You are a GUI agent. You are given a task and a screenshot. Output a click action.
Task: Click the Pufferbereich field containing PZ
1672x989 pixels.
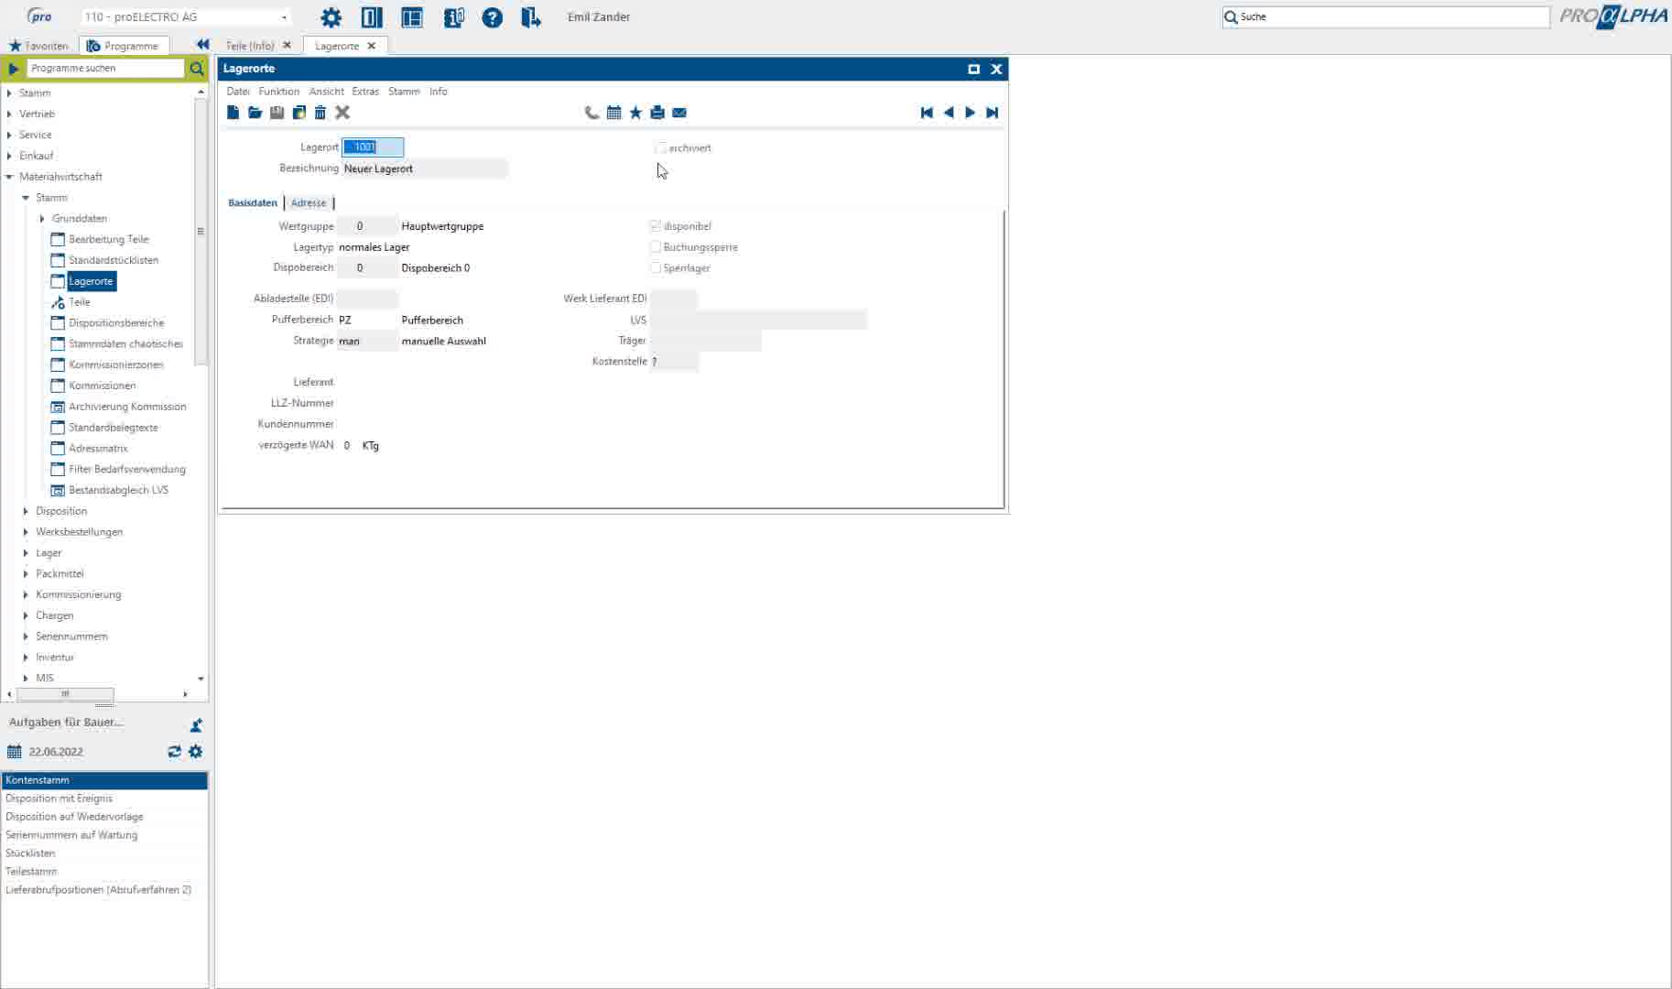(367, 321)
